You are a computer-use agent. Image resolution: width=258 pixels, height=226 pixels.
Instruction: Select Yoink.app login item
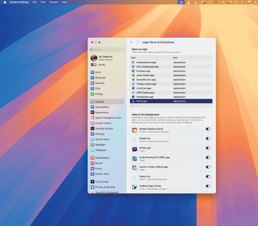171,101
